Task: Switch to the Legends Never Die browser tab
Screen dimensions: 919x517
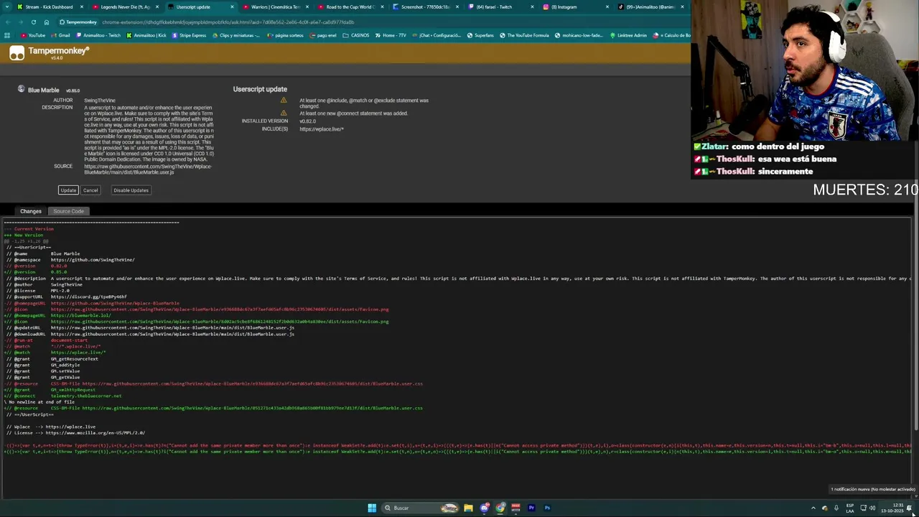Action: [125, 7]
